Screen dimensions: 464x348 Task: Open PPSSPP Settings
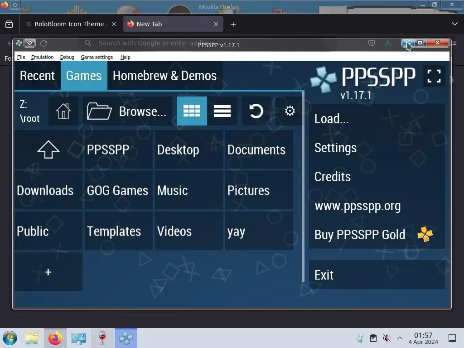tap(377, 148)
